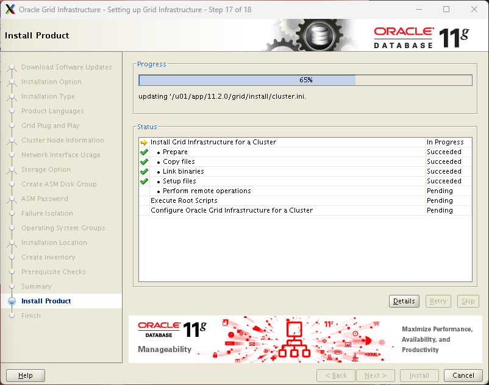Click the red network diagram icon in banner
Screen dimensions: 489x385
[x=294, y=339]
